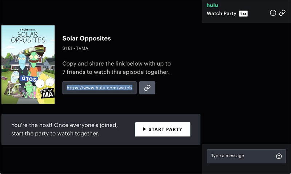Open the emoji picker in message box
Image resolution: width=291 pixels, height=174 pixels.
point(279,156)
